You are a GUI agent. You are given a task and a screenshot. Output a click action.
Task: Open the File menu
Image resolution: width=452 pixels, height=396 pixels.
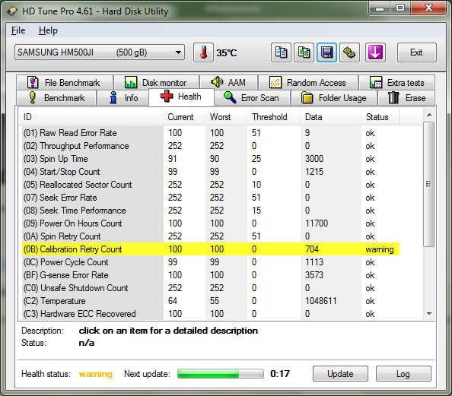tap(18, 30)
